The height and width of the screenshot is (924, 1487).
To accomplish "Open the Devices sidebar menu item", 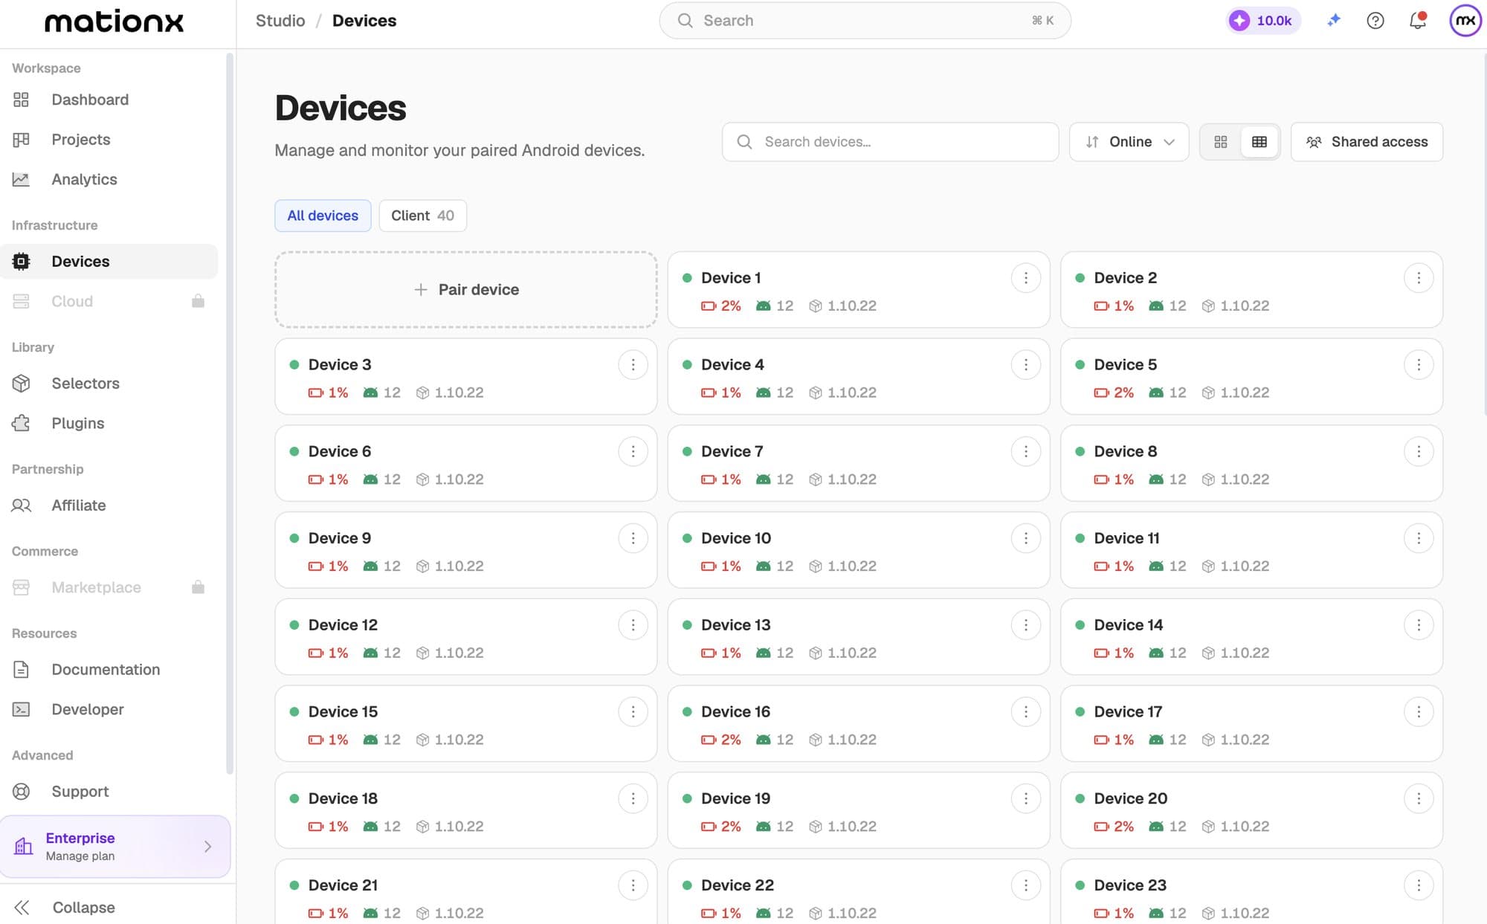I will (x=109, y=262).
